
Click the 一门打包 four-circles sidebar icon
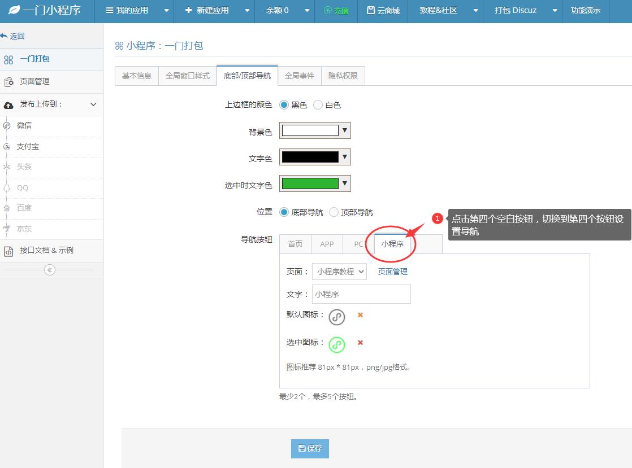point(8,60)
